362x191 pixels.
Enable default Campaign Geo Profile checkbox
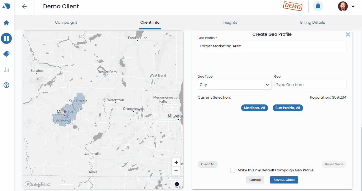(233, 170)
